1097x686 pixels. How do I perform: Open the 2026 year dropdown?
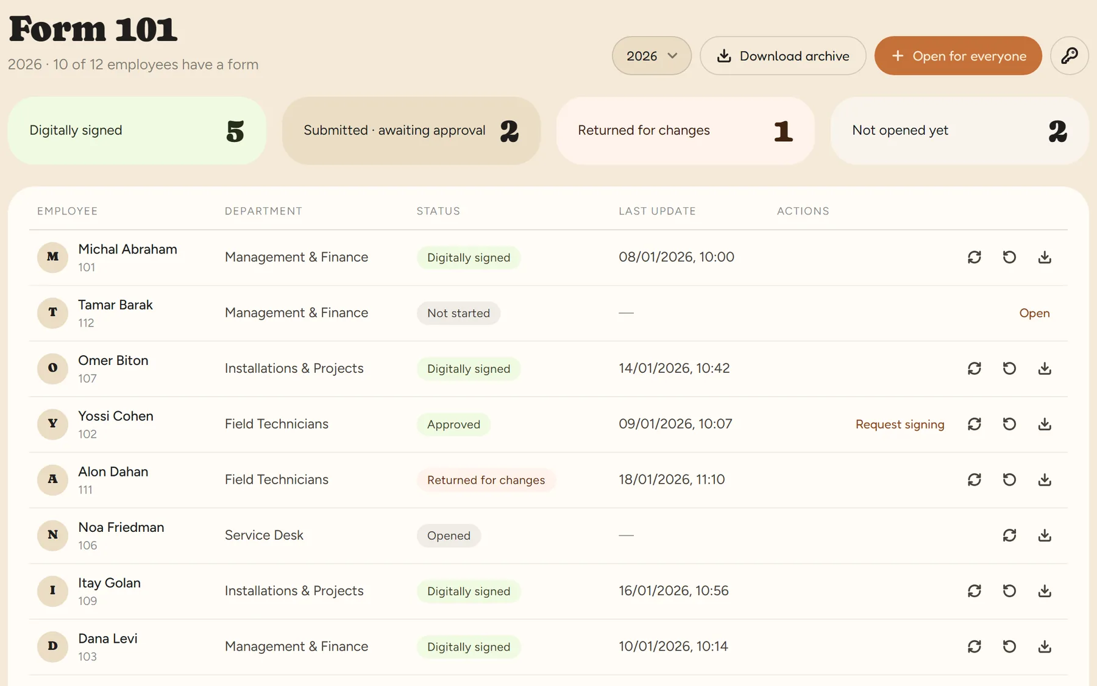[651, 55]
